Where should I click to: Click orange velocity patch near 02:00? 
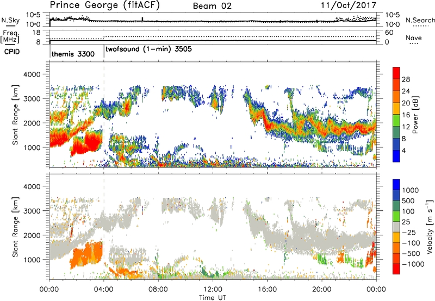[x=87, y=255]
